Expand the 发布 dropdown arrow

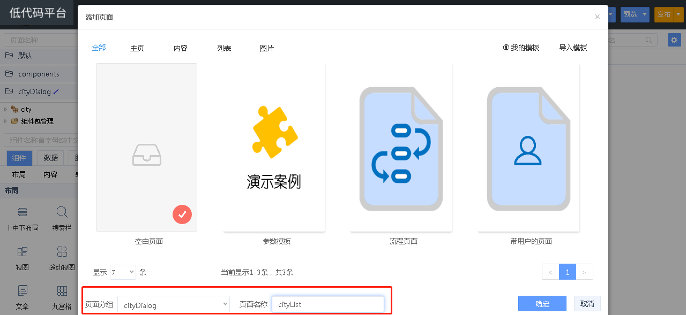tap(679, 14)
